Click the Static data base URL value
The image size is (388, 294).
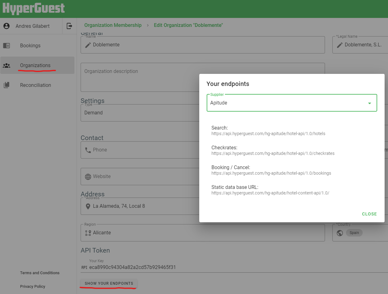click(270, 193)
